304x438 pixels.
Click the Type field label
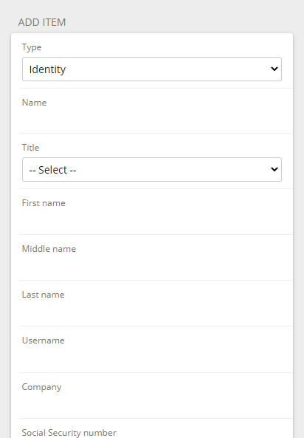32,47
